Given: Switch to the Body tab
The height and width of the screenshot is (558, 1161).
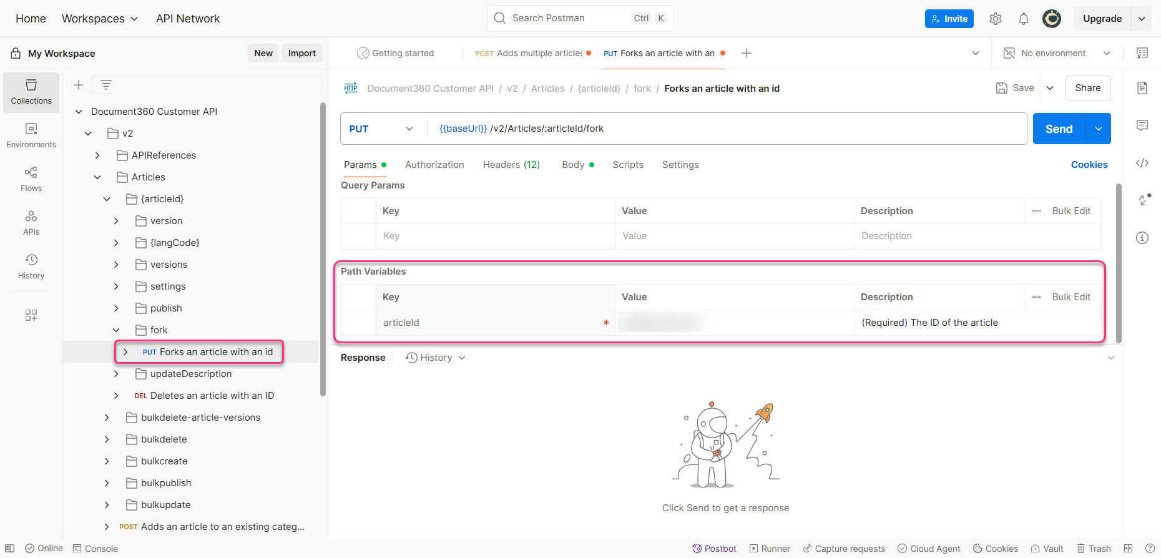Looking at the screenshot, I should point(578,165).
